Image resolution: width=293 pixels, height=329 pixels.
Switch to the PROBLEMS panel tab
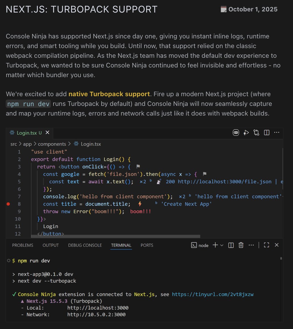point(23,245)
